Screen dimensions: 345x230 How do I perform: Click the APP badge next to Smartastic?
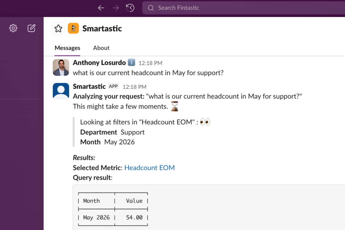pos(113,86)
